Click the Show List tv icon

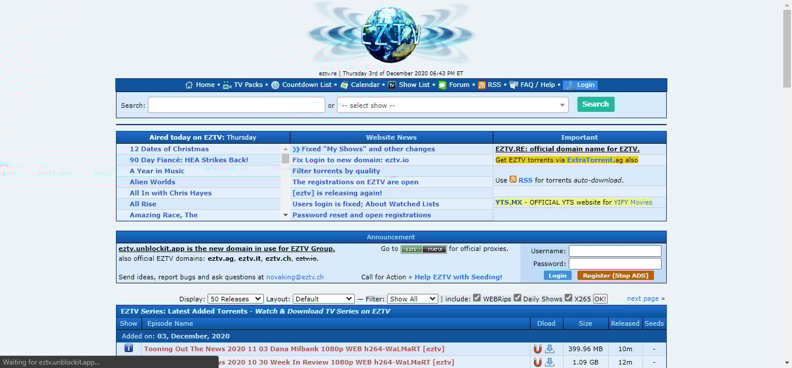[392, 85]
